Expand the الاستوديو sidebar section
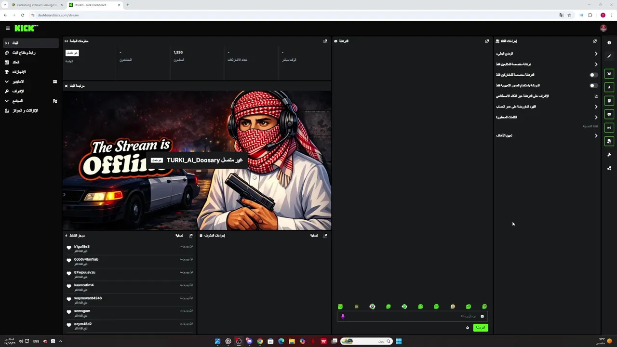The width and height of the screenshot is (617, 347). pyautogui.click(x=7, y=81)
